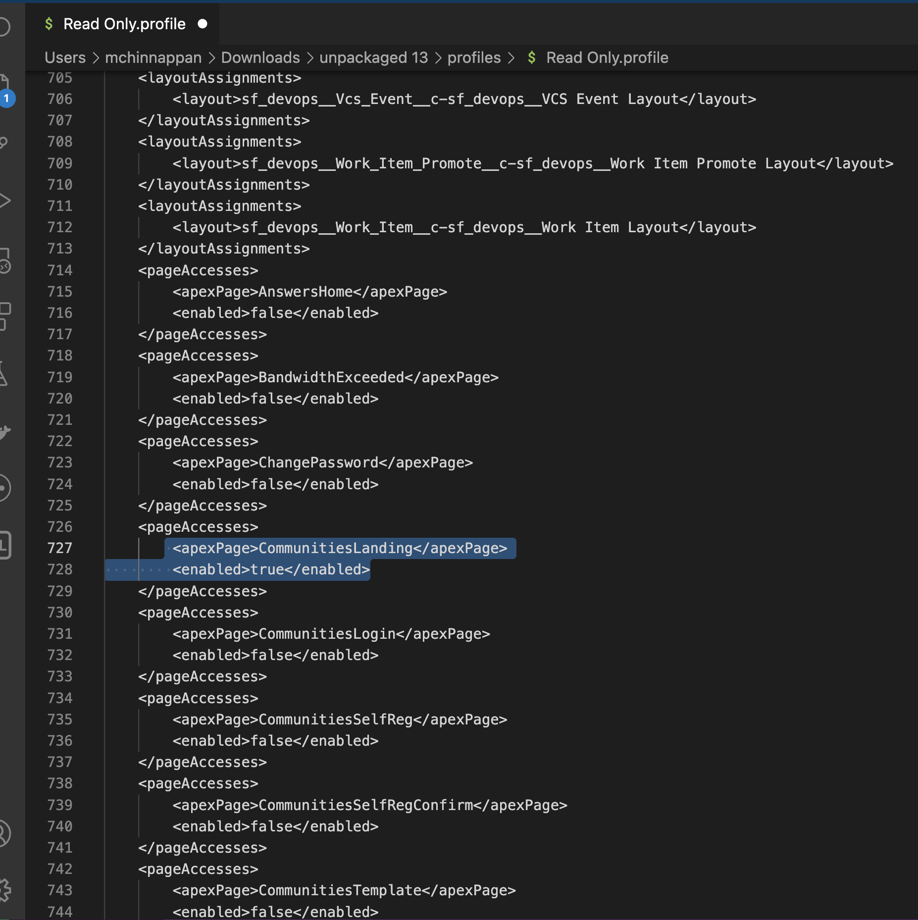The width and height of the screenshot is (918, 920).
Task: Click the VCS Event Layout line of code
Action: pos(464,99)
